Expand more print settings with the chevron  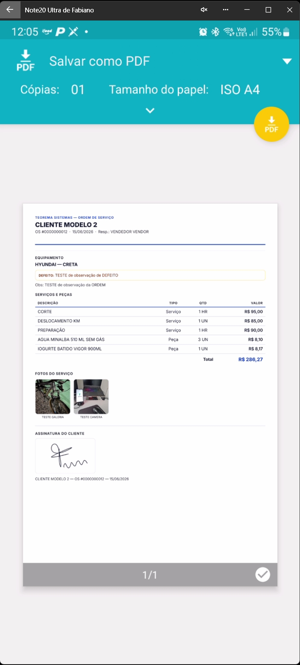[x=150, y=111]
